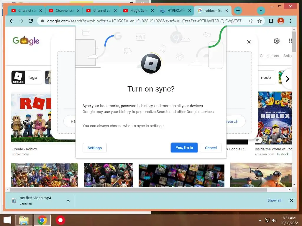Open the Windows Start button

click(7, 220)
